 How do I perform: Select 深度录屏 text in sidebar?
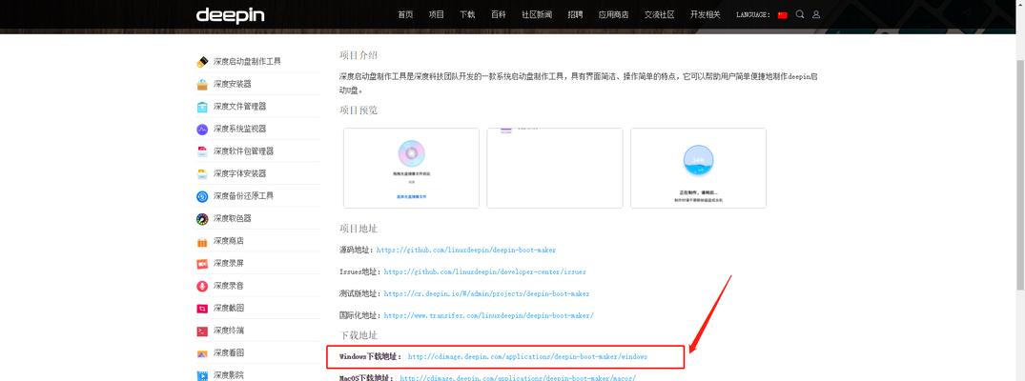click(x=228, y=264)
